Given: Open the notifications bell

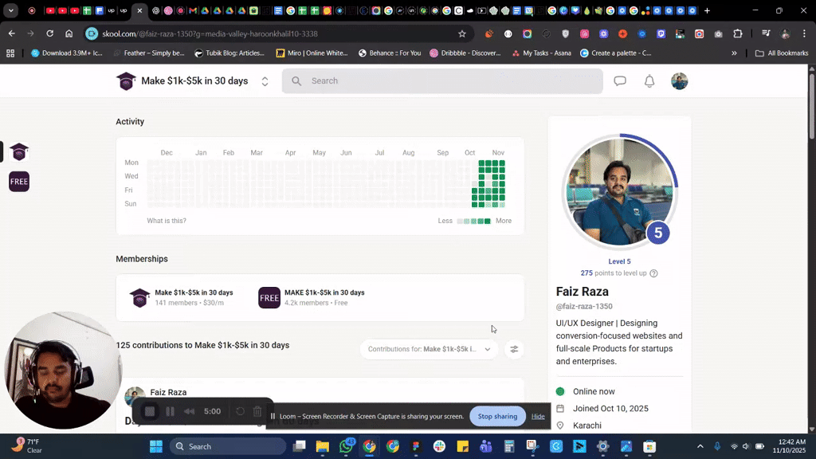Looking at the screenshot, I should pos(649,80).
